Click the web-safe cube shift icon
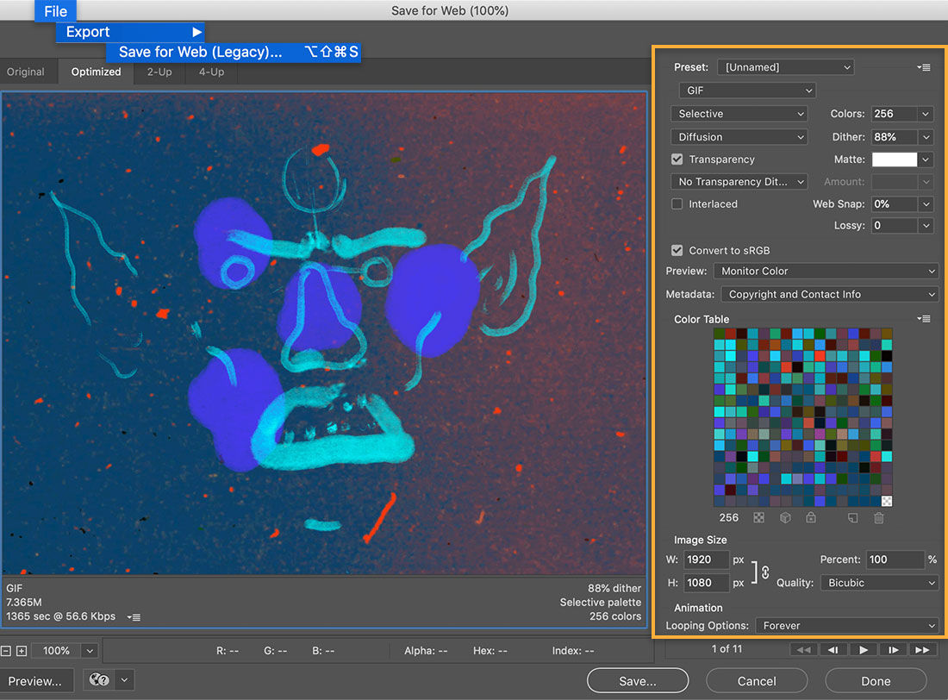The width and height of the screenshot is (948, 700). point(785,518)
